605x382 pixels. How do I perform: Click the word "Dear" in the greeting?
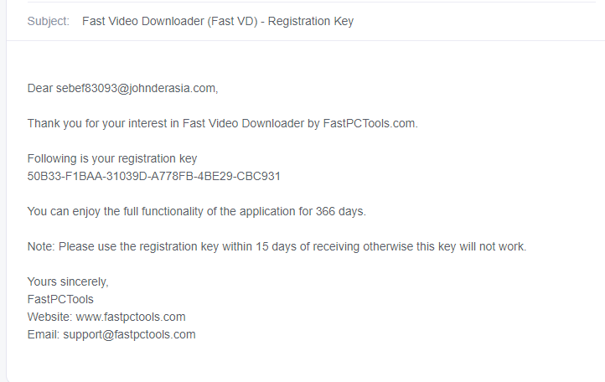[39, 88]
